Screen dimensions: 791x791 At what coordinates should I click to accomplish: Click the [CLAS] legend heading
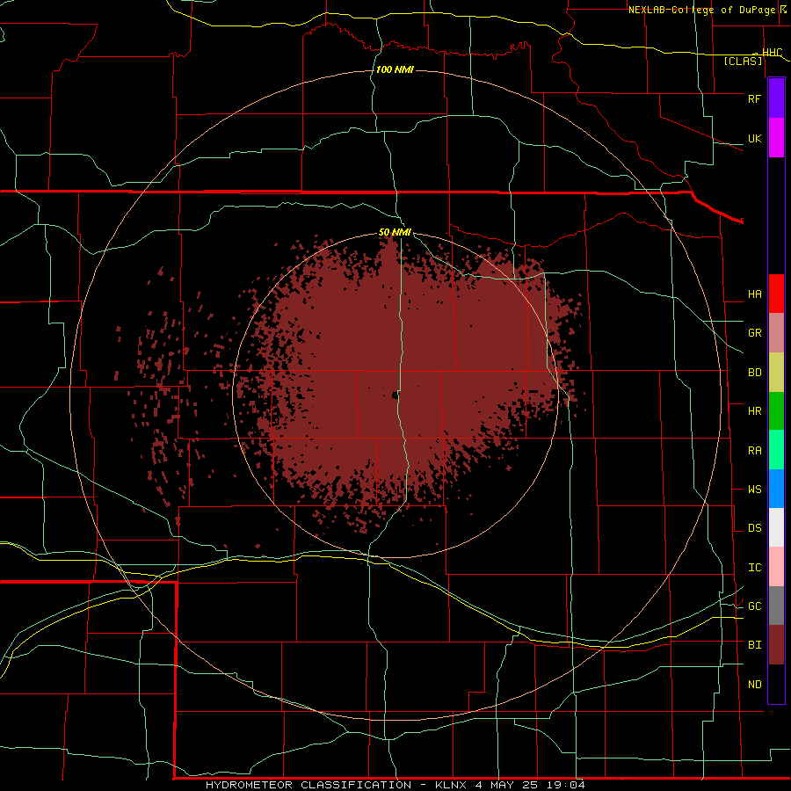pos(743,61)
